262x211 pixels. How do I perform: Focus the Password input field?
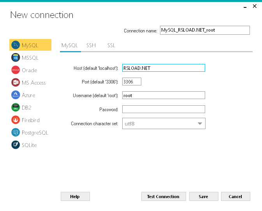[164, 109]
